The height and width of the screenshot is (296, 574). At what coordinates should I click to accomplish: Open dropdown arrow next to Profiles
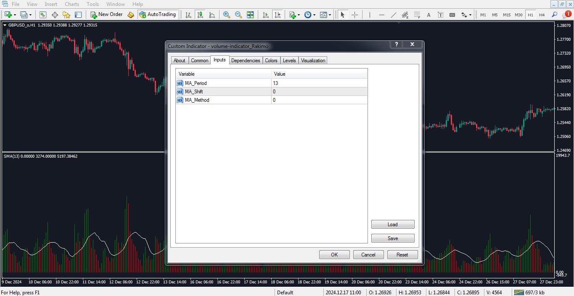pos(30,15)
